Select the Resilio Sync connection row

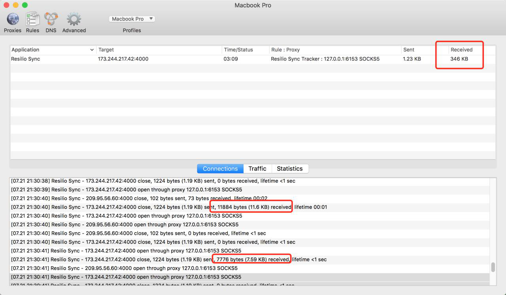pyautogui.click(x=253, y=59)
